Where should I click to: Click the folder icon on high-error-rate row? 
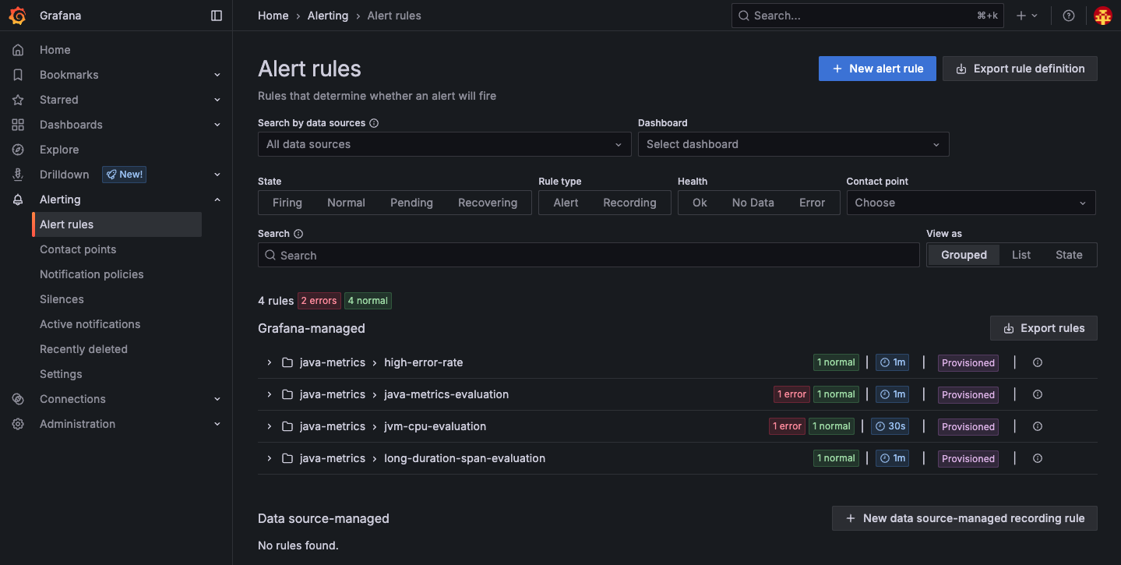point(287,362)
